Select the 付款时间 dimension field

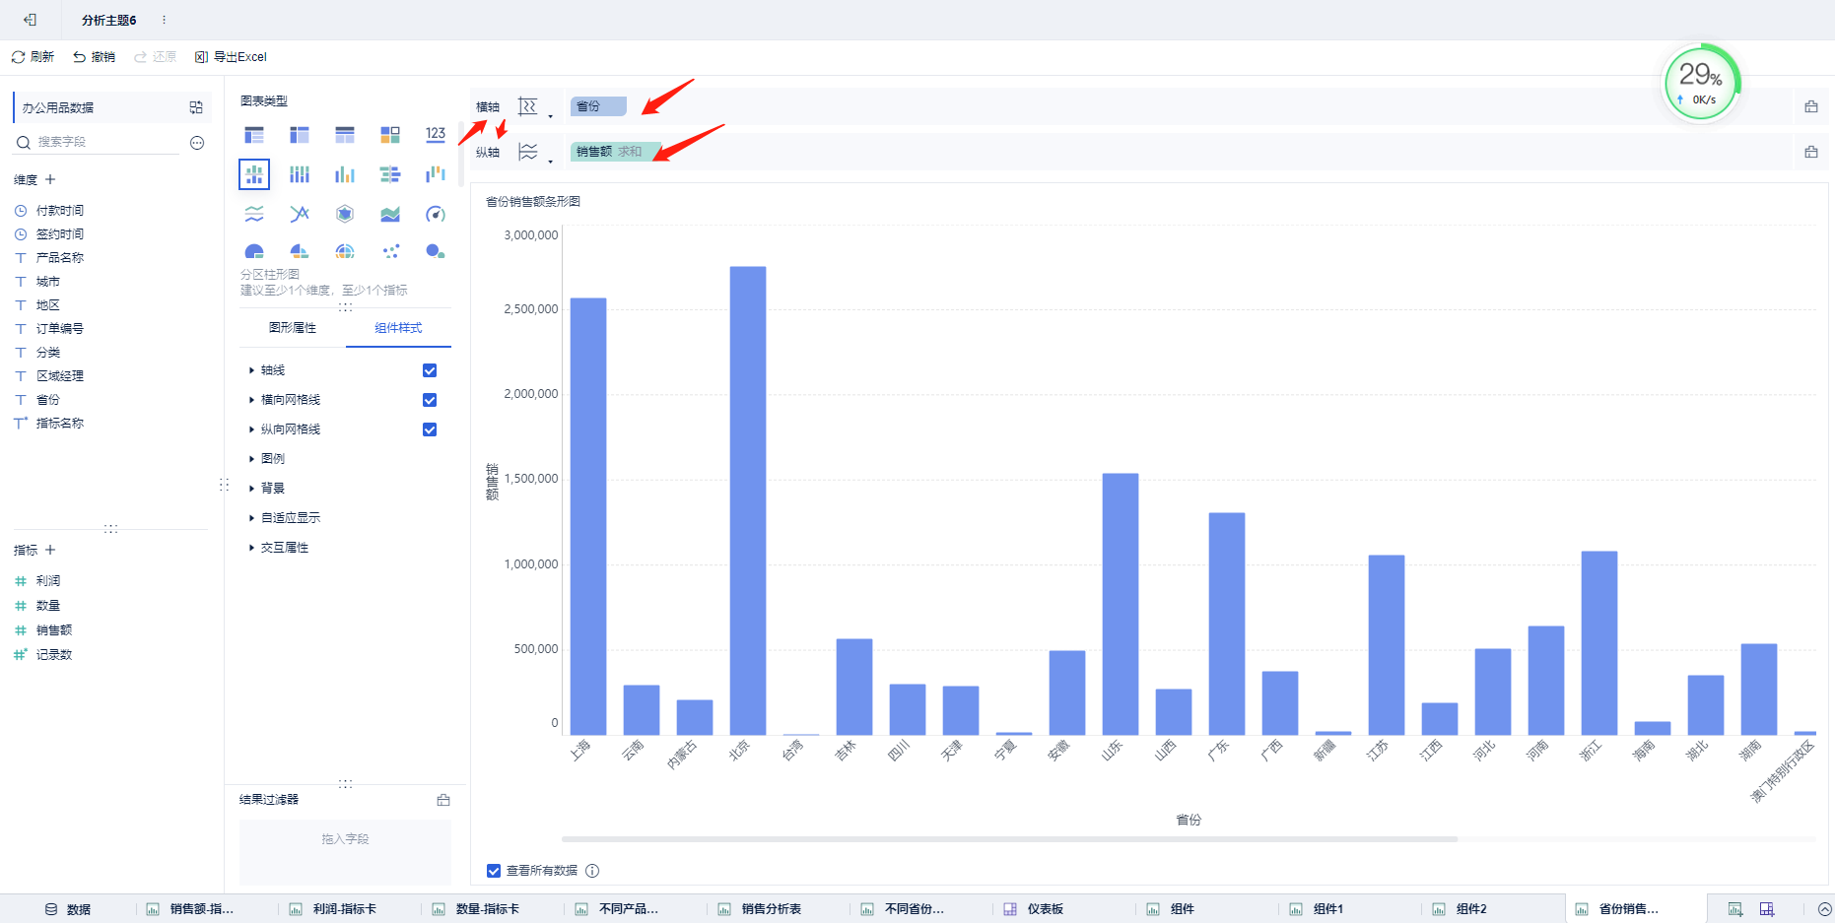tap(60, 211)
